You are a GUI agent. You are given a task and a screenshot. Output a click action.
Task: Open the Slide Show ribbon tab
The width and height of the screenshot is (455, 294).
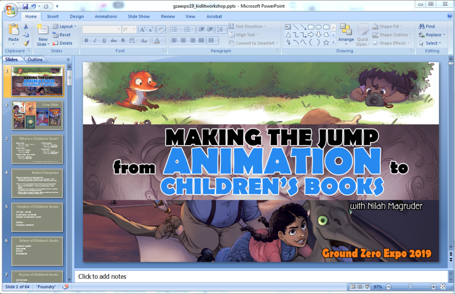pyautogui.click(x=139, y=16)
